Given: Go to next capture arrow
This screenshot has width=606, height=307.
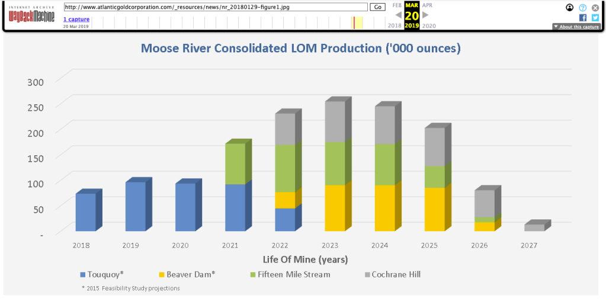Looking at the screenshot, I should click(425, 15).
